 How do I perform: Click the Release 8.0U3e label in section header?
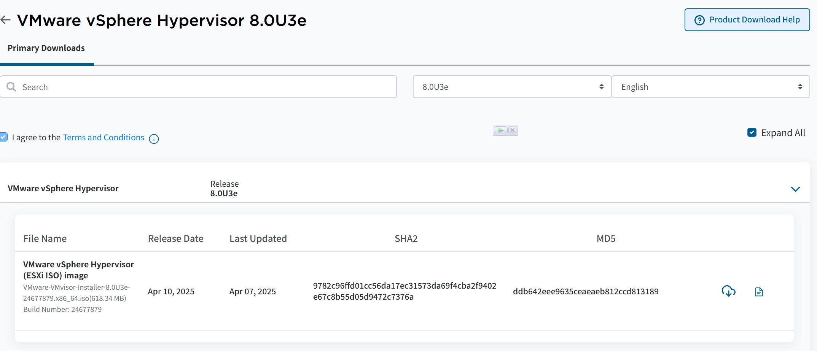225,189
